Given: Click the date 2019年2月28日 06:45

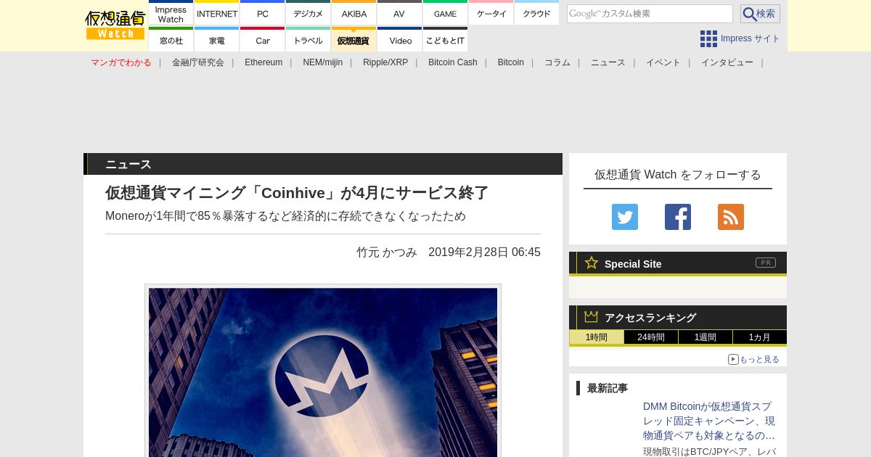Looking at the screenshot, I should [484, 252].
